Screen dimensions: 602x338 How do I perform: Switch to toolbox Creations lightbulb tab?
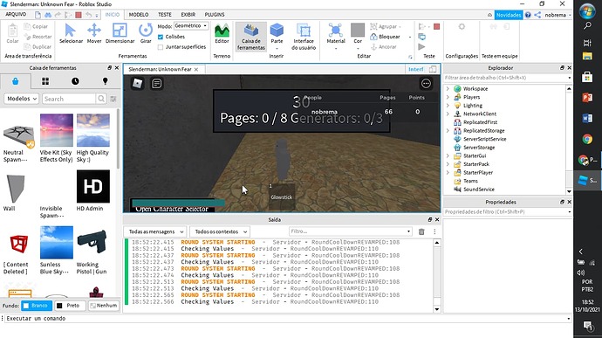click(106, 81)
